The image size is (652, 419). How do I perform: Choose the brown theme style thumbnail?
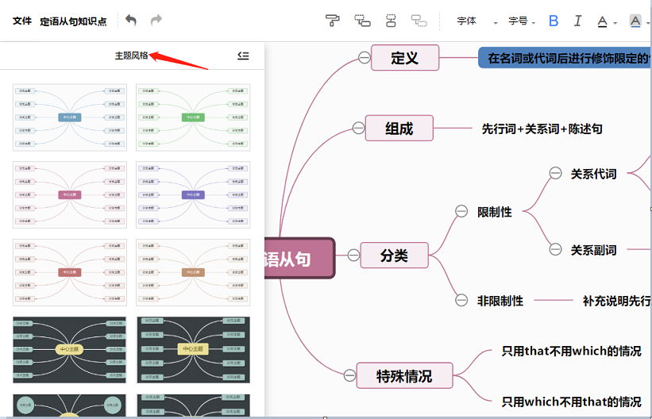pyautogui.click(x=193, y=272)
